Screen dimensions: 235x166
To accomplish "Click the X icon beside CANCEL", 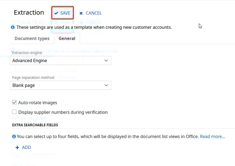I will 81,13.
